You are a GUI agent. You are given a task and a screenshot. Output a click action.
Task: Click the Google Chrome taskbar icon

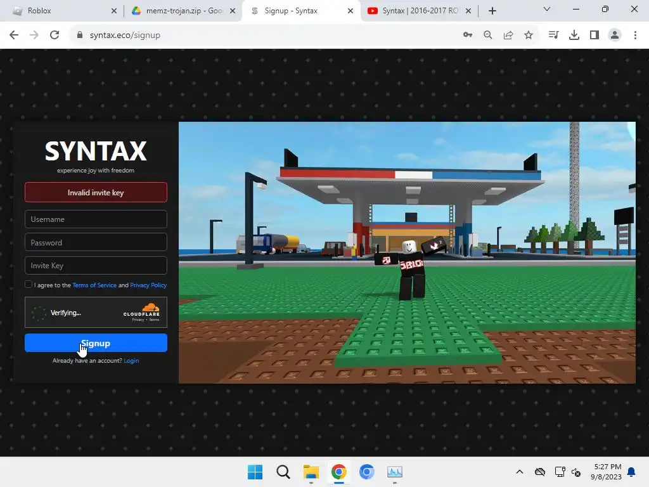338,472
